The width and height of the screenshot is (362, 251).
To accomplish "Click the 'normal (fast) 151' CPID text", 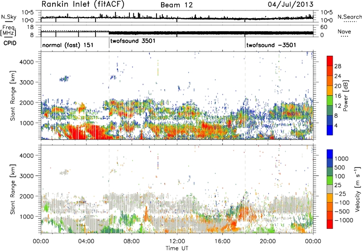I will point(67,45).
